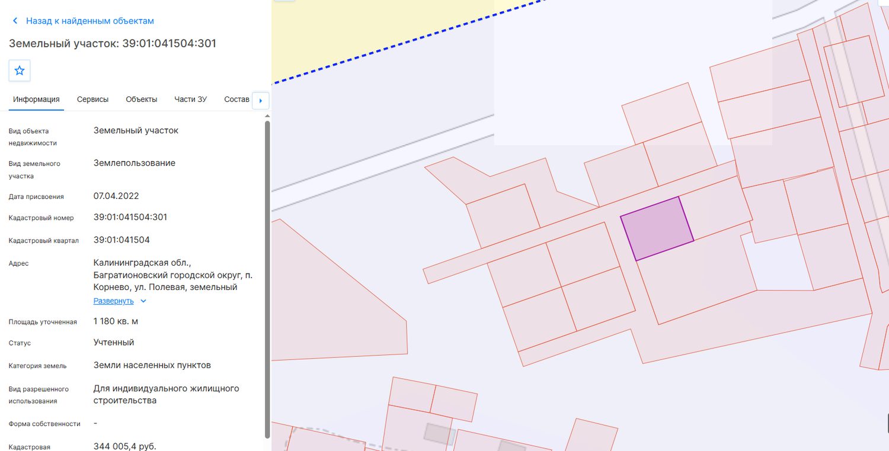Image resolution: width=889 pixels, height=451 pixels.
Task: Click cadastral number value 39:01:041504:301
Action: pyautogui.click(x=130, y=217)
